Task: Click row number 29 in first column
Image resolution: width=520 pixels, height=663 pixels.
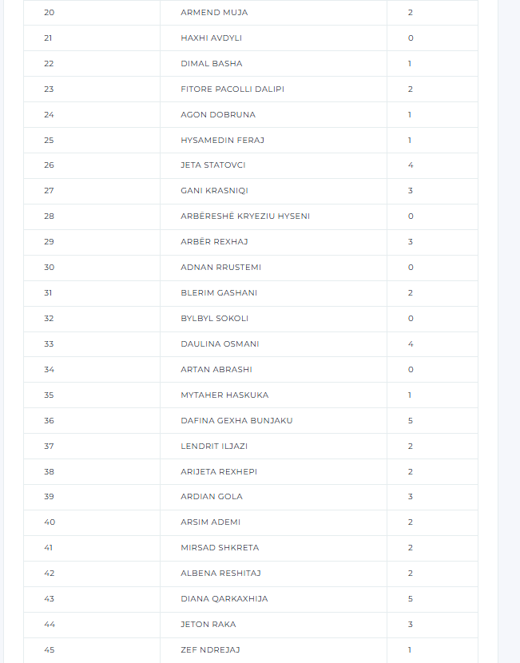Action: coord(50,242)
